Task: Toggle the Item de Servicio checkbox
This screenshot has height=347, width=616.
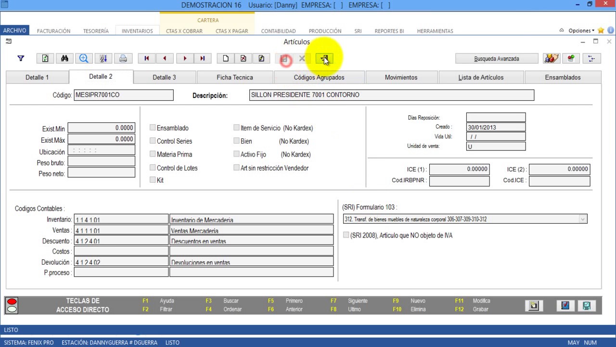Action: 236,128
